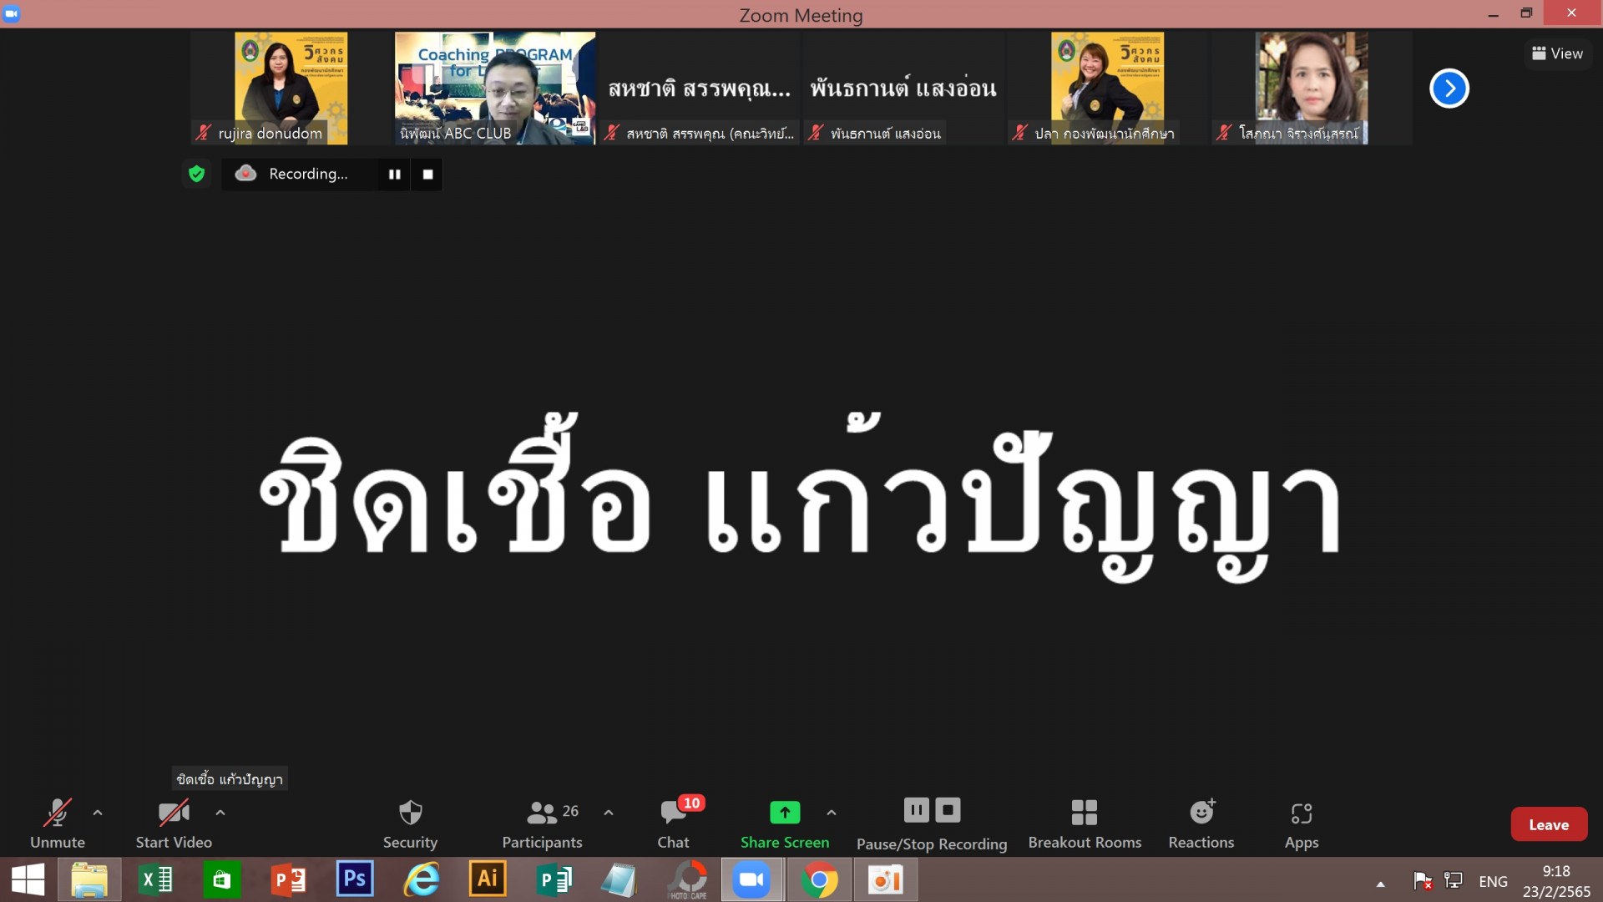1603x902 pixels.
Task: Select the ABC CLUB participant video thumbnail
Action: (x=495, y=89)
